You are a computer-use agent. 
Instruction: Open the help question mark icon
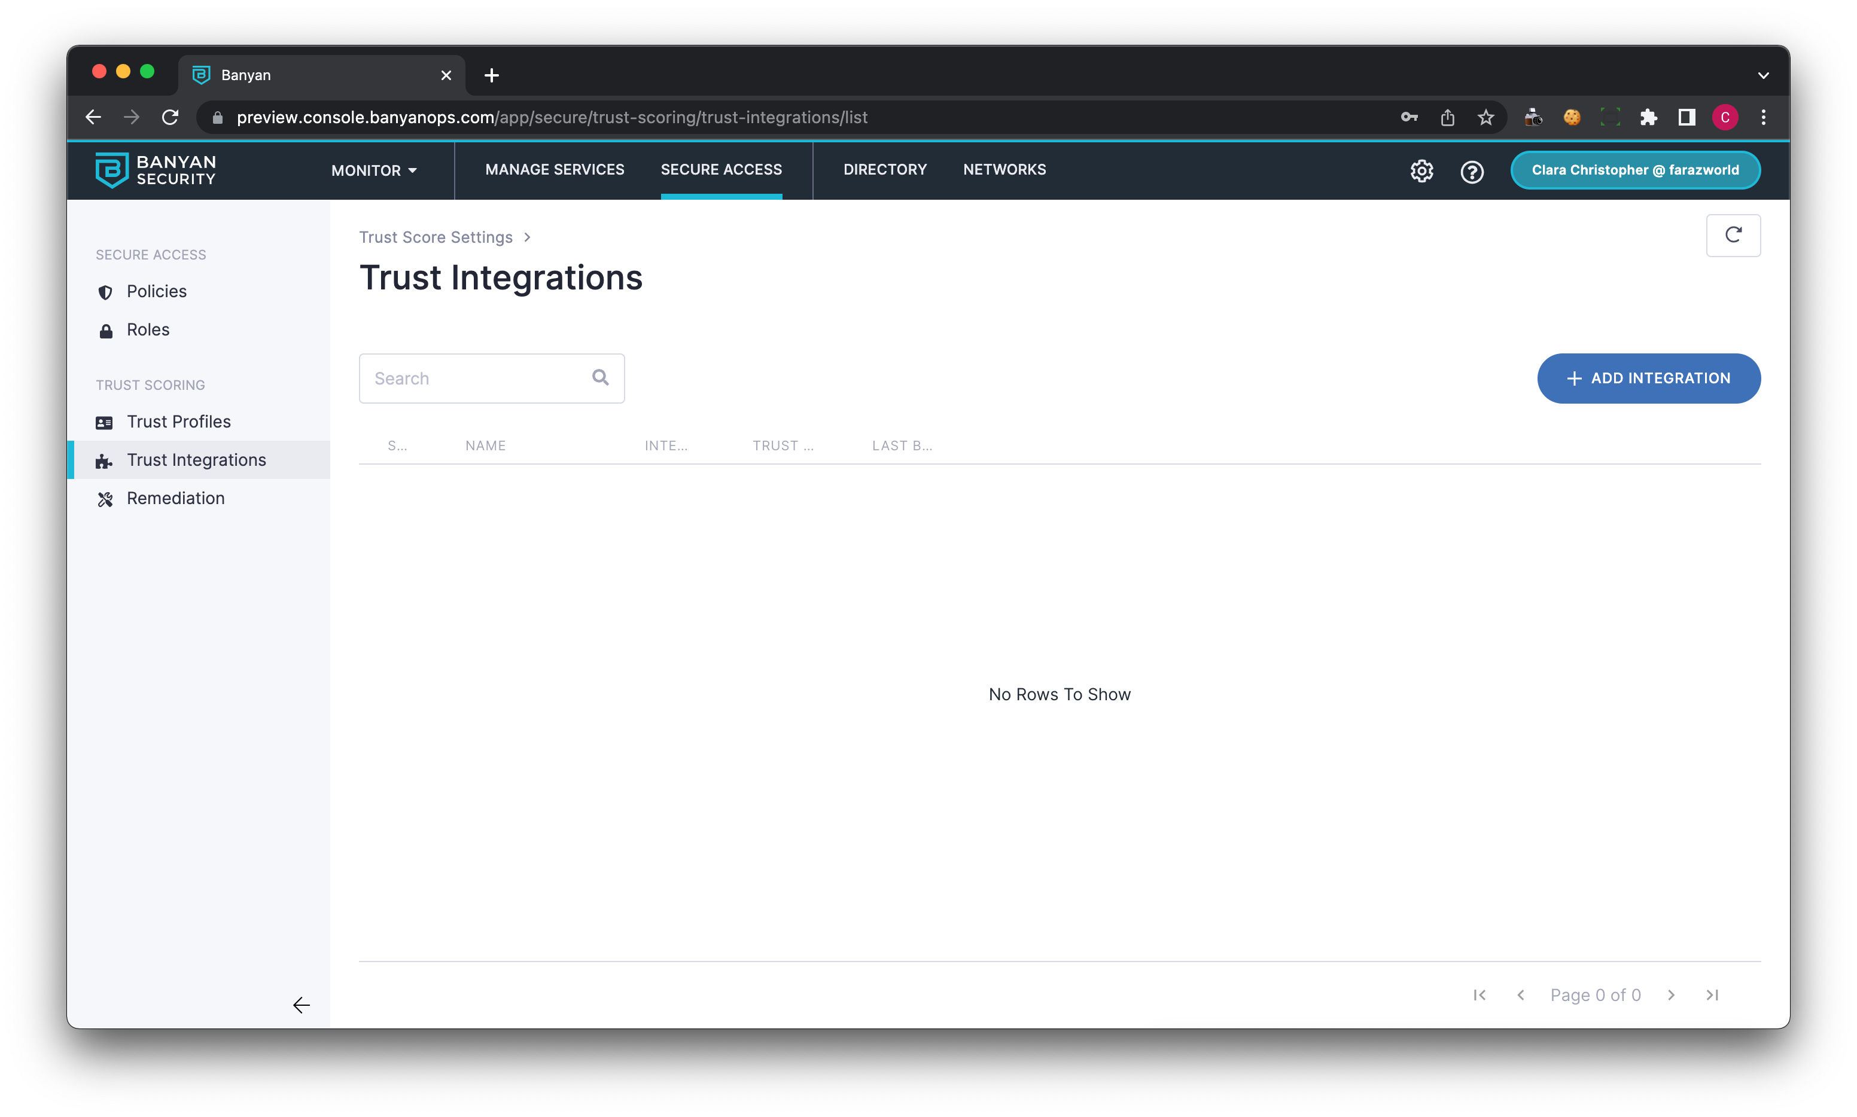[1472, 172]
